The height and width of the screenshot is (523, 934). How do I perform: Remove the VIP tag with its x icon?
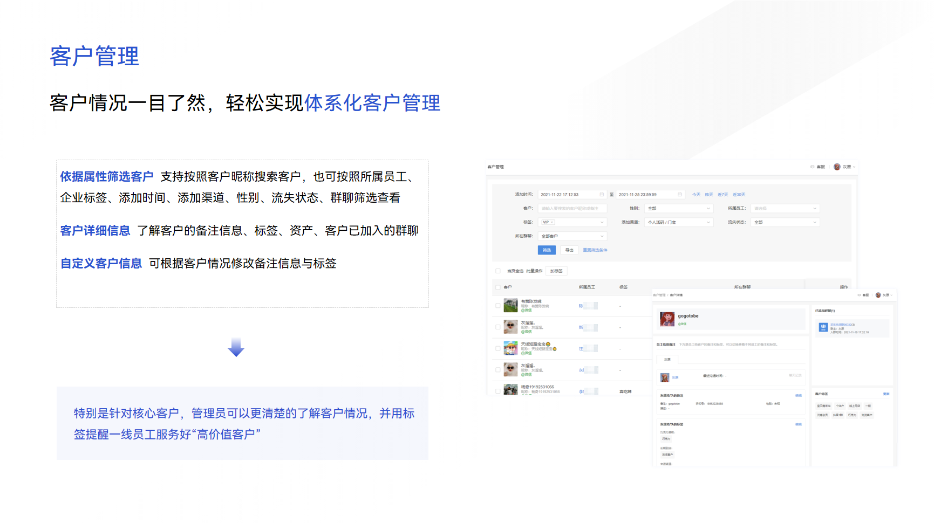pyautogui.click(x=552, y=222)
